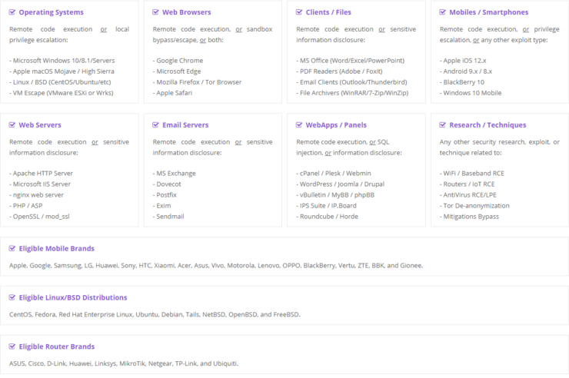Select the Eligible Router Brands heading text
The width and height of the screenshot is (569, 378).
56,346
